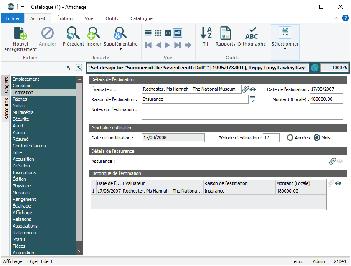
Task: Select the Années radio button
Action: click(290, 138)
